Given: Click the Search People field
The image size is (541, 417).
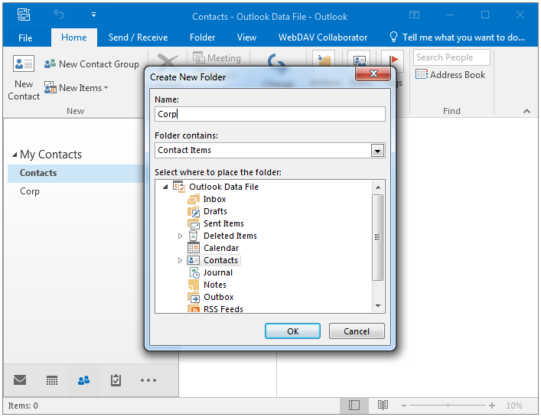Looking at the screenshot, I should point(451,57).
